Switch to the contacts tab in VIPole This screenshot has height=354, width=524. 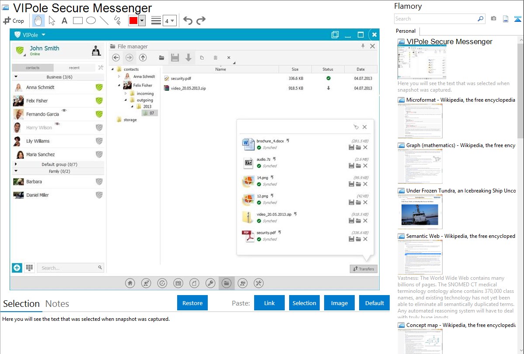pyautogui.click(x=32, y=68)
